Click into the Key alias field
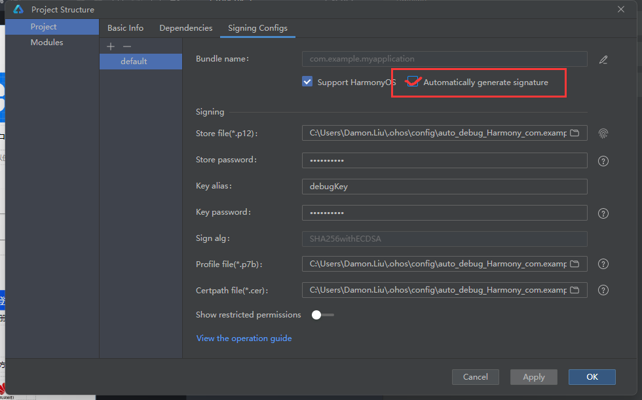The height and width of the screenshot is (400, 642). pyautogui.click(x=444, y=186)
